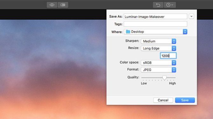Open the Sharpen Medium dropdown
The width and height of the screenshot is (213, 119).
(158, 41)
